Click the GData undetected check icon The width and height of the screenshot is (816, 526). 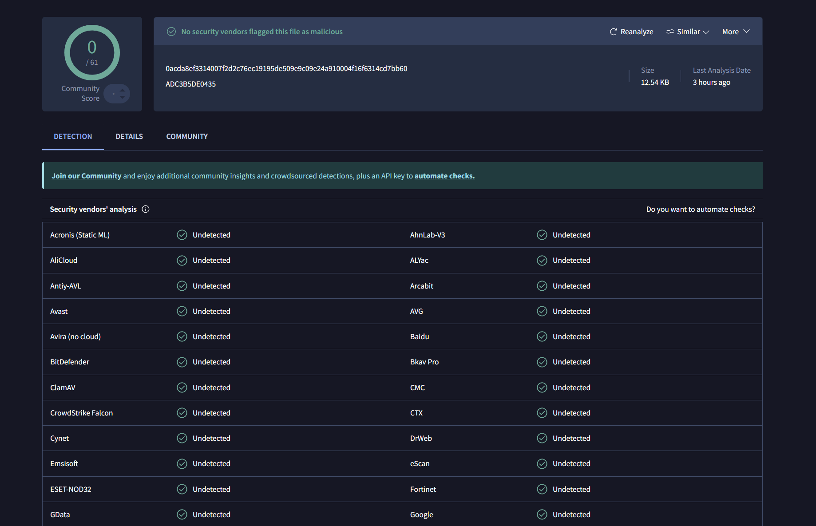click(182, 514)
